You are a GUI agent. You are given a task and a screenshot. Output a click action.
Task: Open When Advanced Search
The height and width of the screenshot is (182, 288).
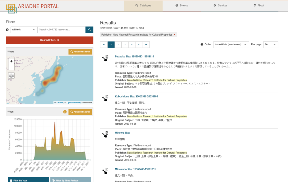[80, 112]
